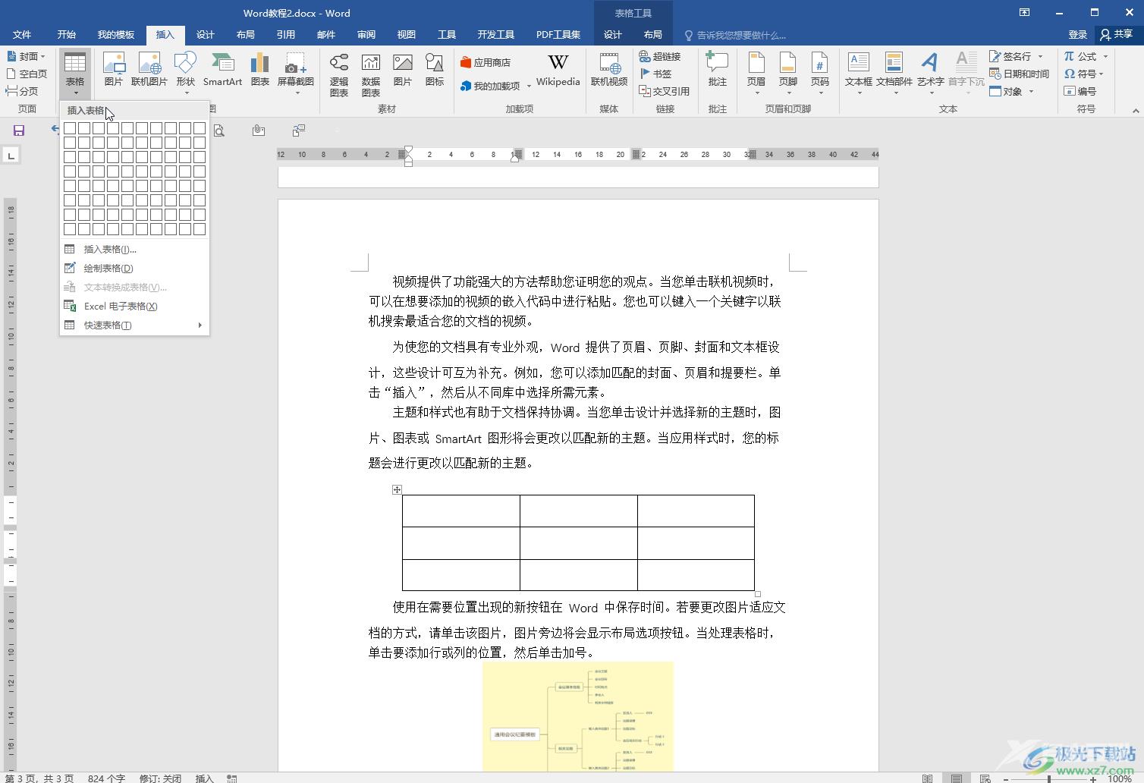Add a bookmark (书签)
Viewport: 1144px width, 783px height.
coord(656,74)
